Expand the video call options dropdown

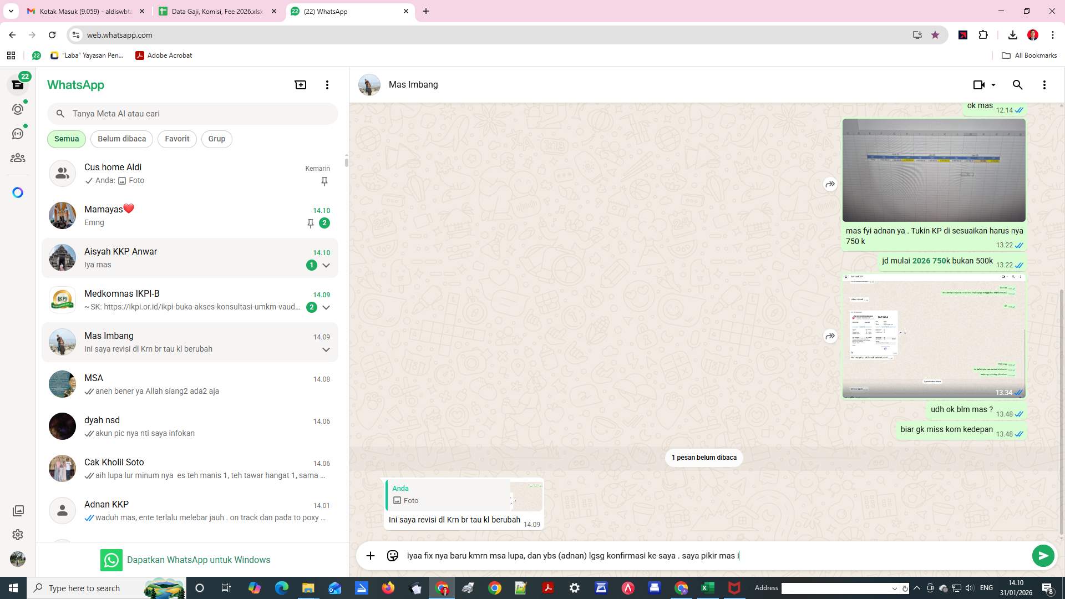(993, 84)
